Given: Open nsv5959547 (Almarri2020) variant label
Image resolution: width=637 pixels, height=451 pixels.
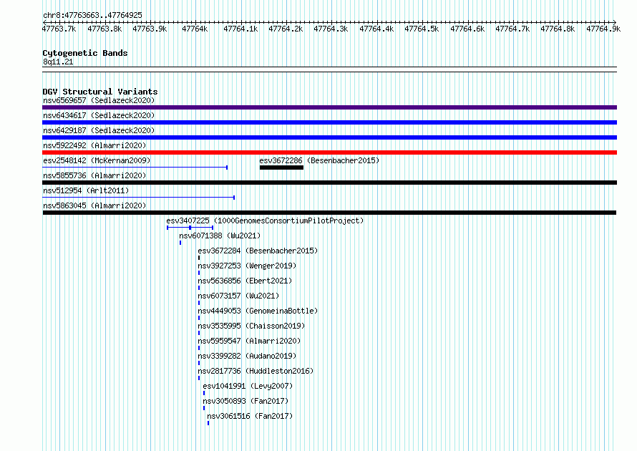Looking at the screenshot, I should tap(249, 341).
